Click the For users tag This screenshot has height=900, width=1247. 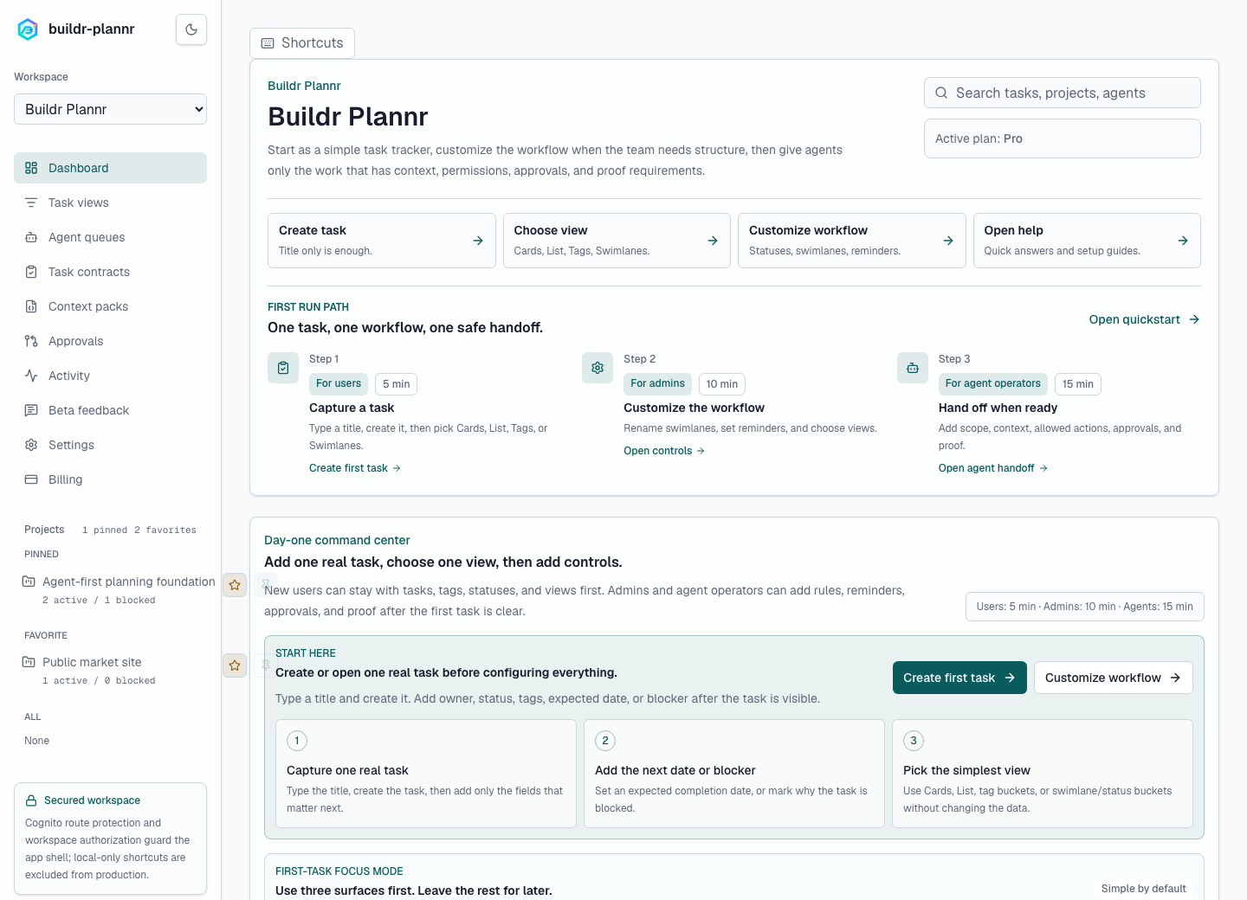(x=339, y=383)
